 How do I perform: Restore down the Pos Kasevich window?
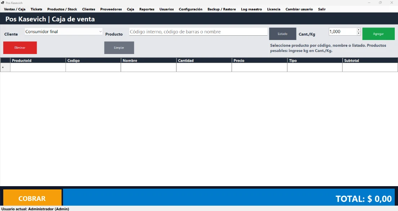(380, 3)
